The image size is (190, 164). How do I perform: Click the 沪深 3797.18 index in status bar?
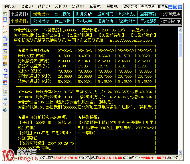[x=112, y=158]
